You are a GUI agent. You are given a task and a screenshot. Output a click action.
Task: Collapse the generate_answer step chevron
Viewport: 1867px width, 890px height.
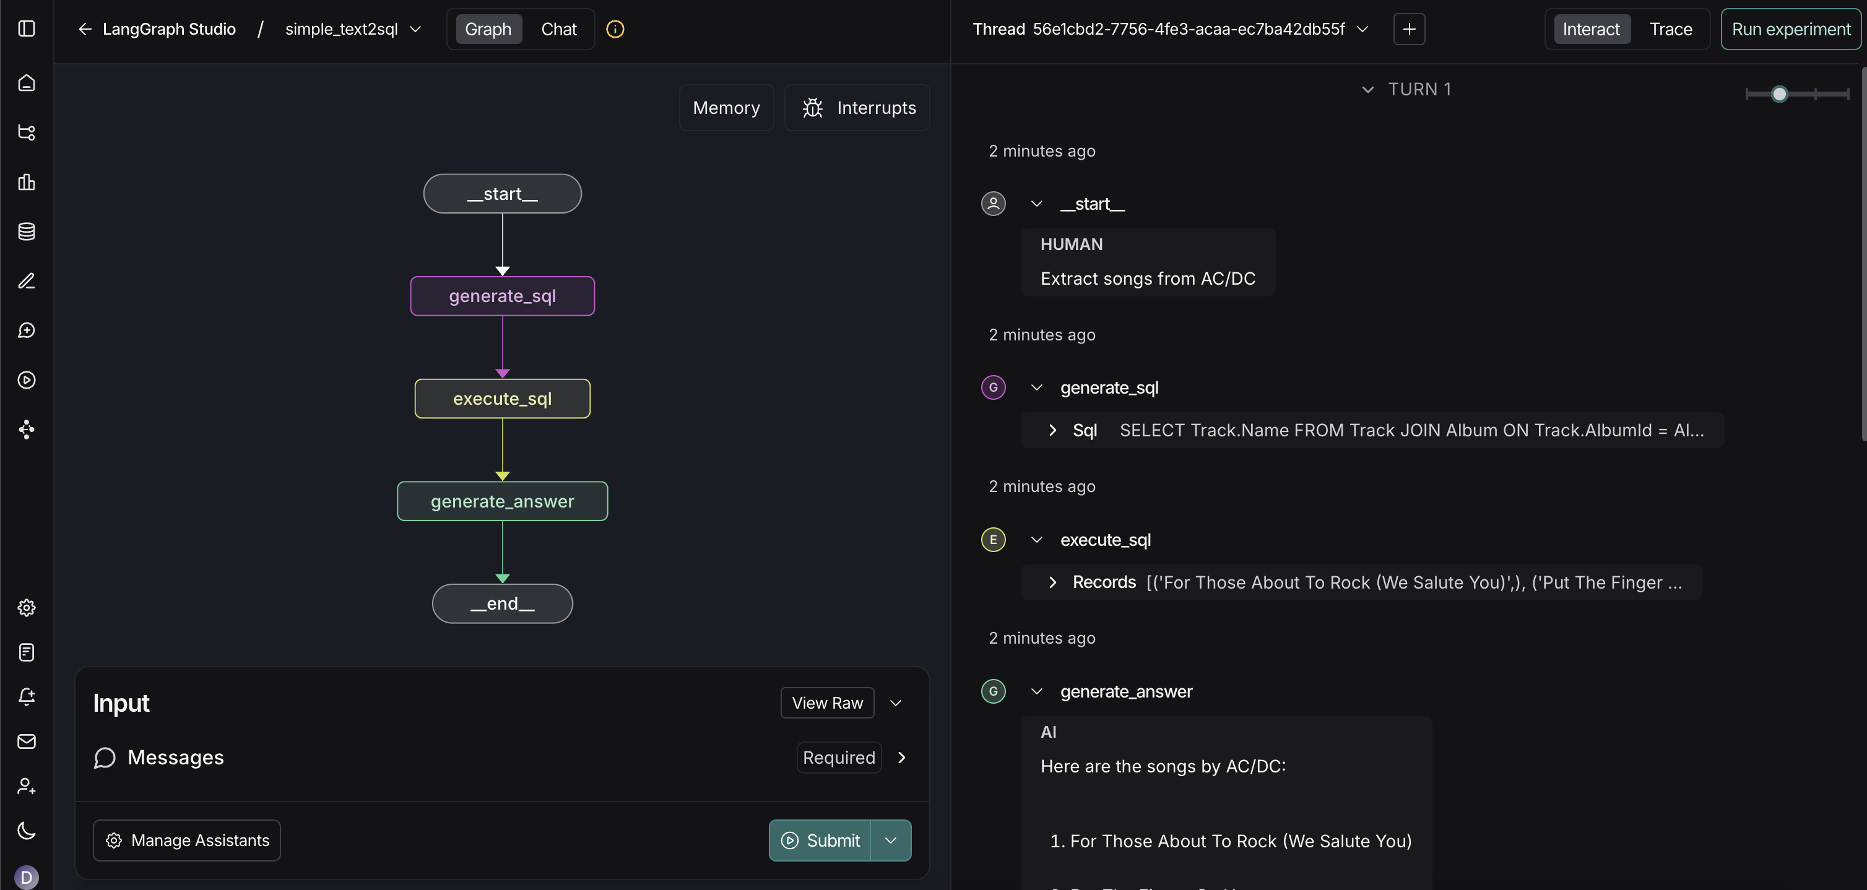(x=1036, y=691)
